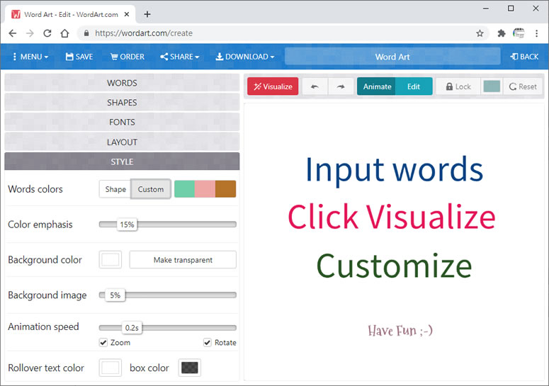
Task: Select Custom for words colors
Action: [x=151, y=189]
